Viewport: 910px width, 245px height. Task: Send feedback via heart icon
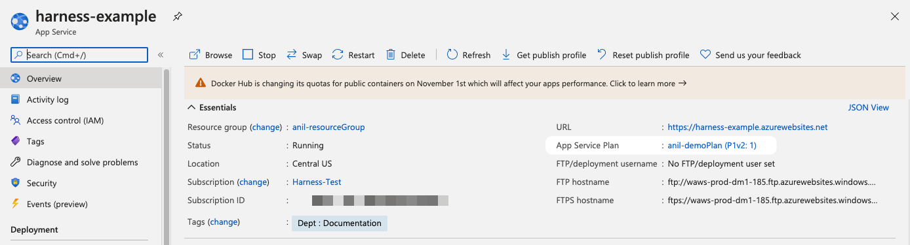coord(705,55)
